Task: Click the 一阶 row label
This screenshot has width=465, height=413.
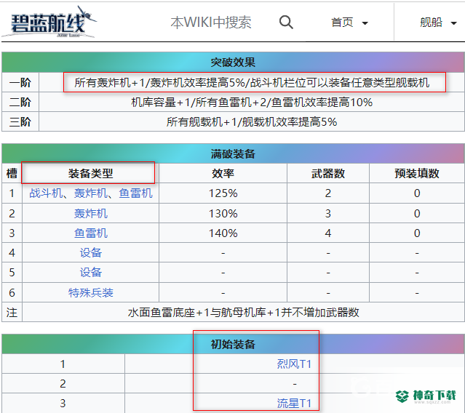Action: [x=20, y=82]
